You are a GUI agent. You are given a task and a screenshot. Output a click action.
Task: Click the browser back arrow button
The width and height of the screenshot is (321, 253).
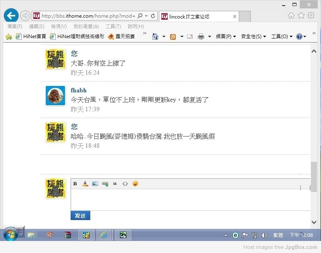pos(11,16)
